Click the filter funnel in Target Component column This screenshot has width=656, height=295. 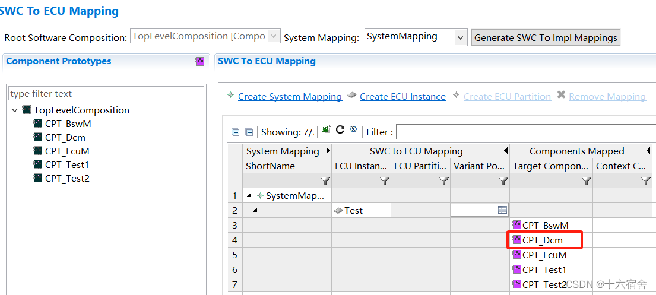point(587,181)
